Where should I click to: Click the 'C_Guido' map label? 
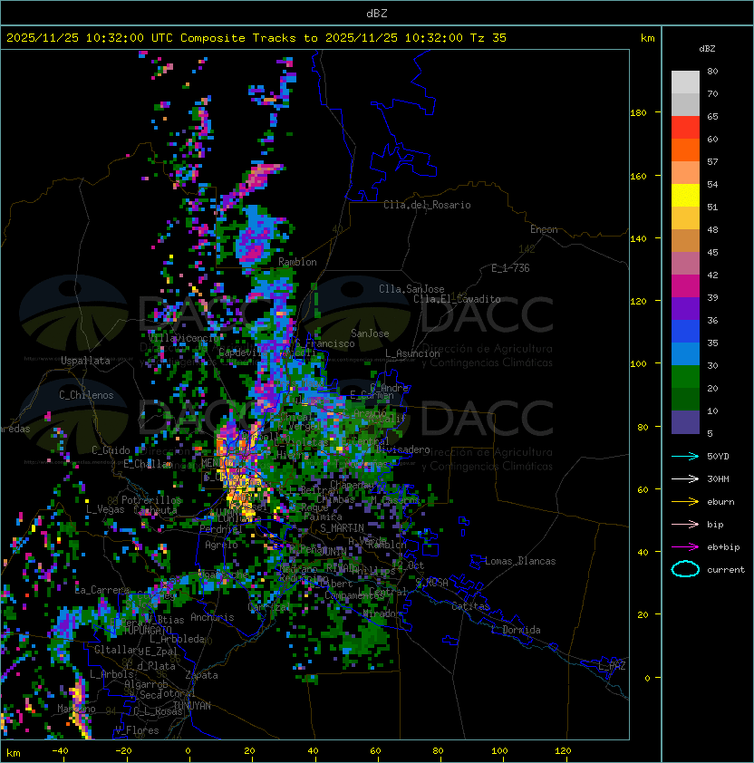coord(111,450)
